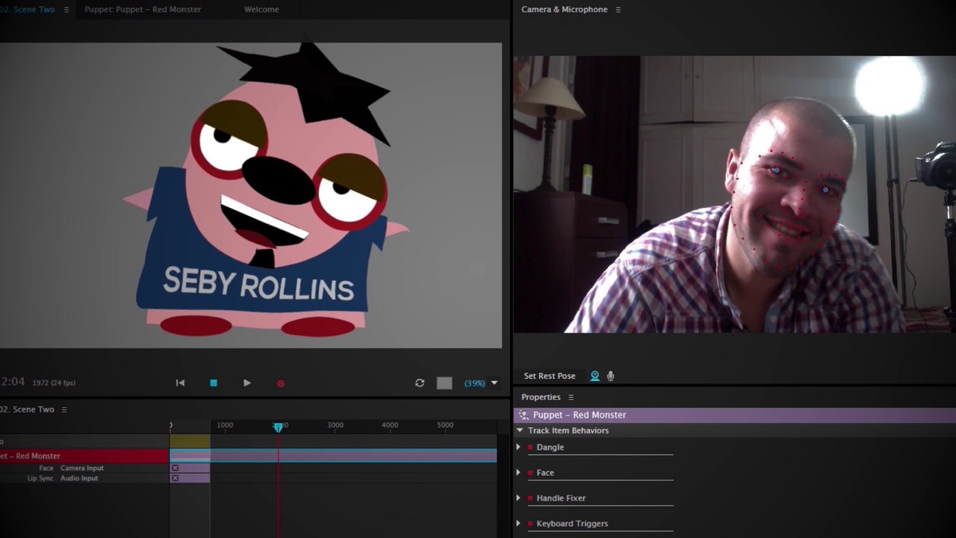Screen dimensions: 956x538
Task: Toggle microphone audio input
Action: pyautogui.click(x=610, y=376)
